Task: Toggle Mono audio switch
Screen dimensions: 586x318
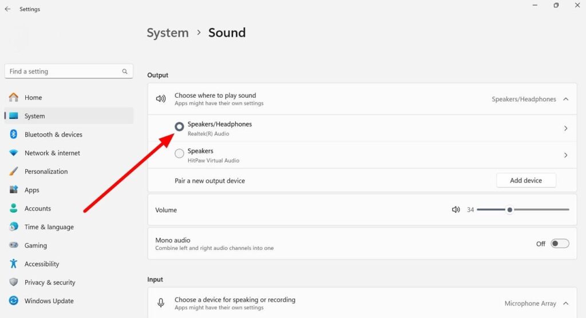Action: [560, 244]
